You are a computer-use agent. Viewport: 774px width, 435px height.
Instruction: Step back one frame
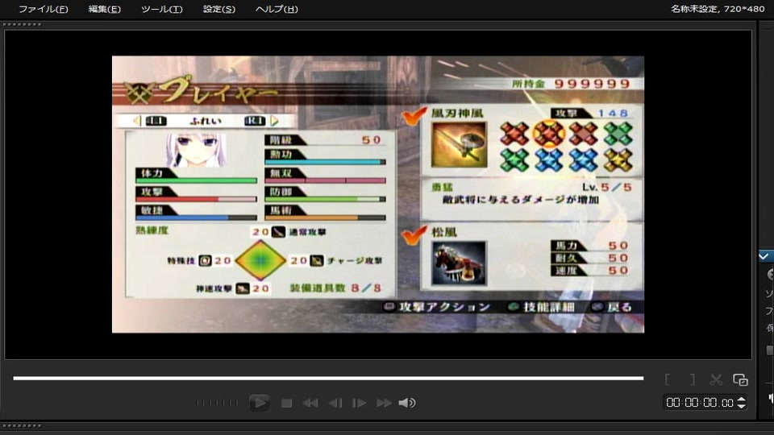tap(335, 404)
